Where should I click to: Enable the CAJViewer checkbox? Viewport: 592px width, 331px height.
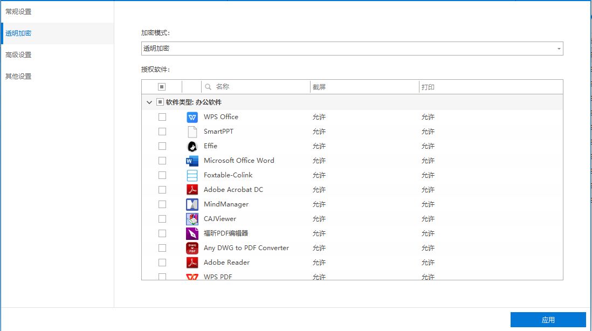pyautogui.click(x=162, y=219)
